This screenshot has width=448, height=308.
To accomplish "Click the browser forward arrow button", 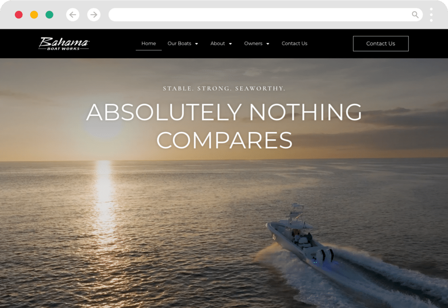I will (x=94, y=14).
